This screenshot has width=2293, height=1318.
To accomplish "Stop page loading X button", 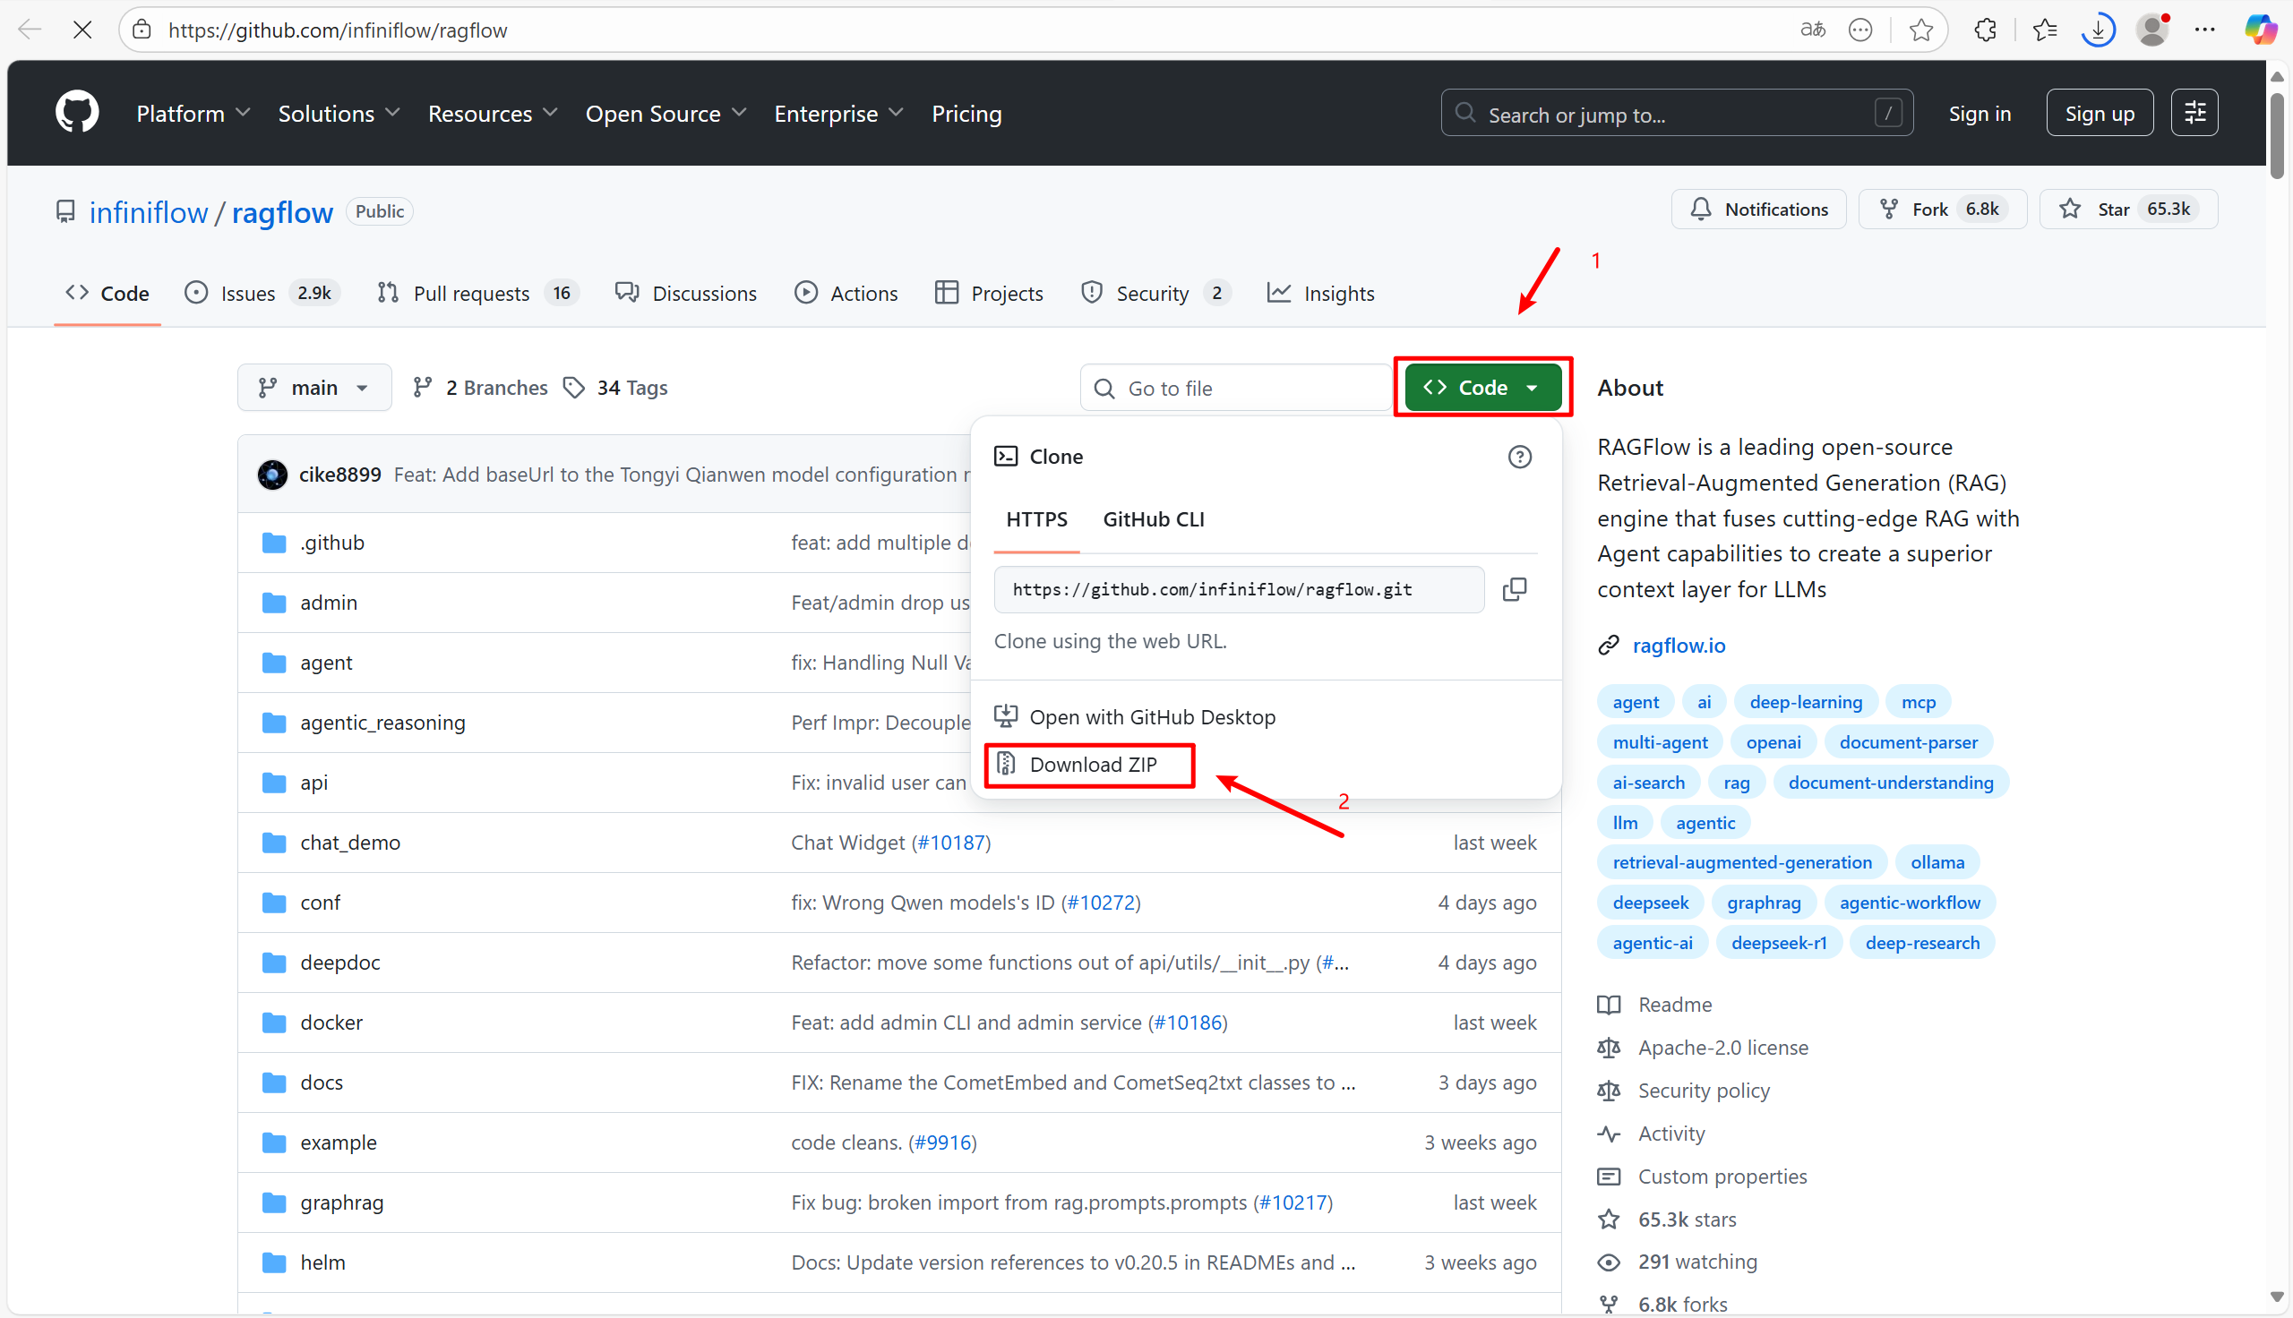I will [x=82, y=30].
